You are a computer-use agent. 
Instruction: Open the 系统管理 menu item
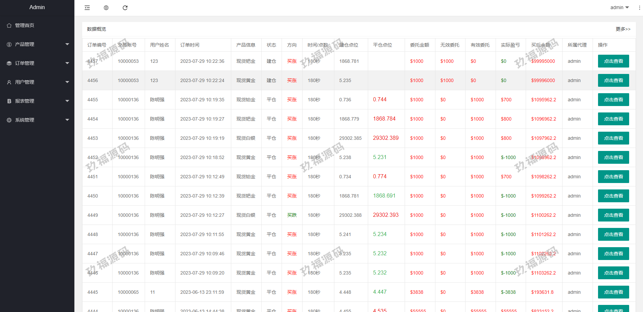[25, 120]
